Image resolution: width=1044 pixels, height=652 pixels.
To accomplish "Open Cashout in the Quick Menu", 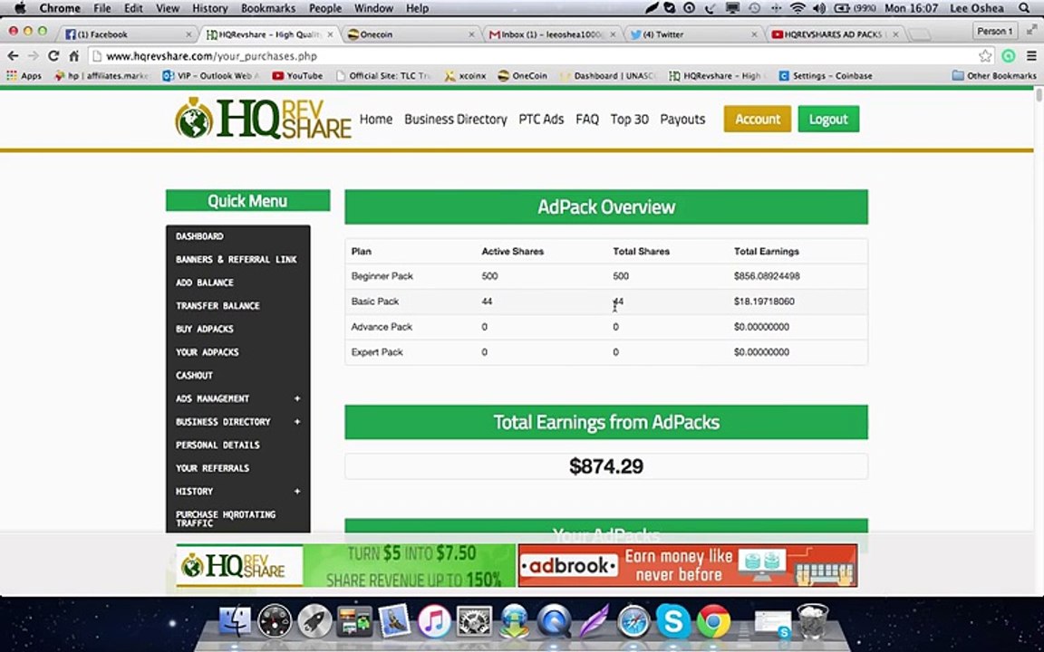I will (x=195, y=375).
